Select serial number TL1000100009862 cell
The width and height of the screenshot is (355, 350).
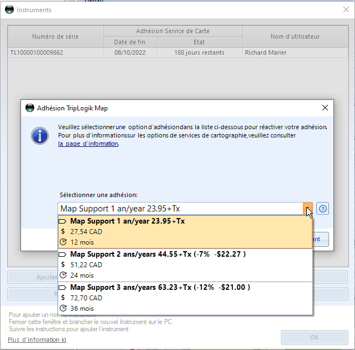[x=56, y=52]
